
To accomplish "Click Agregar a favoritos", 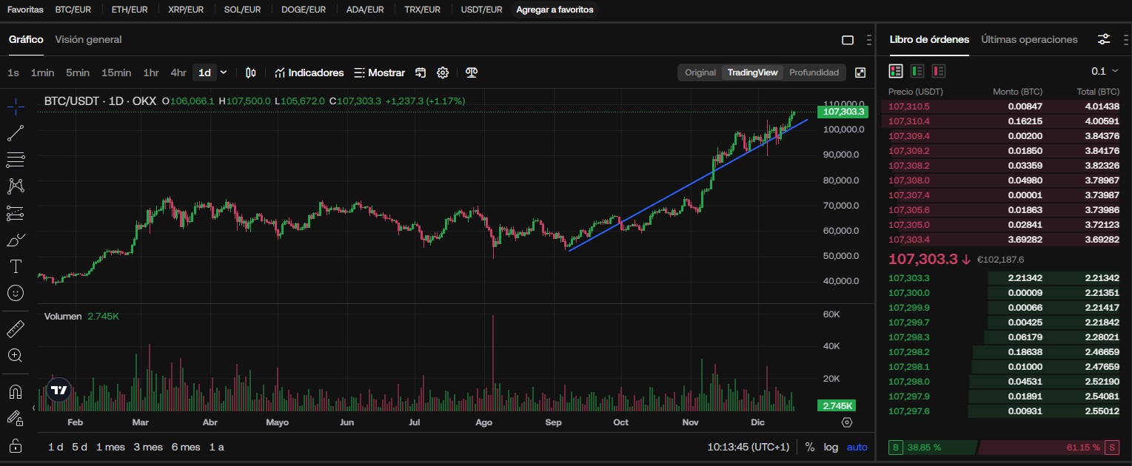I will coord(554,10).
